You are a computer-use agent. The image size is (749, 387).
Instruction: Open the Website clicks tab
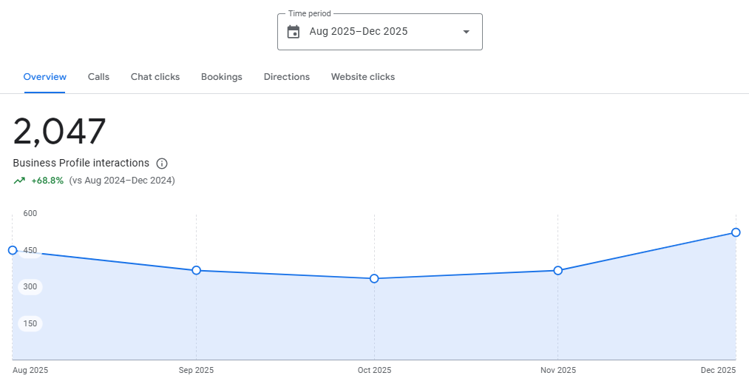click(363, 77)
